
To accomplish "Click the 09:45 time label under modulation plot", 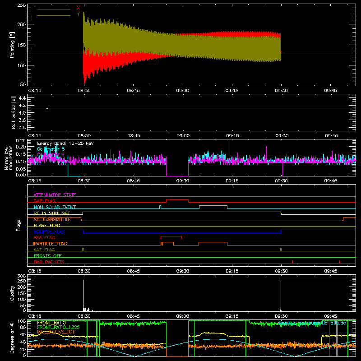I will click(331, 181).
